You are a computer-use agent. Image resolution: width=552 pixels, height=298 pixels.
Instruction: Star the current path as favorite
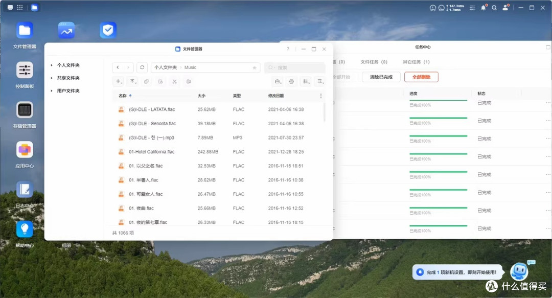[254, 67]
